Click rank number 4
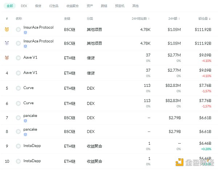Screen dimensions: 218x170 click(x=7, y=73)
